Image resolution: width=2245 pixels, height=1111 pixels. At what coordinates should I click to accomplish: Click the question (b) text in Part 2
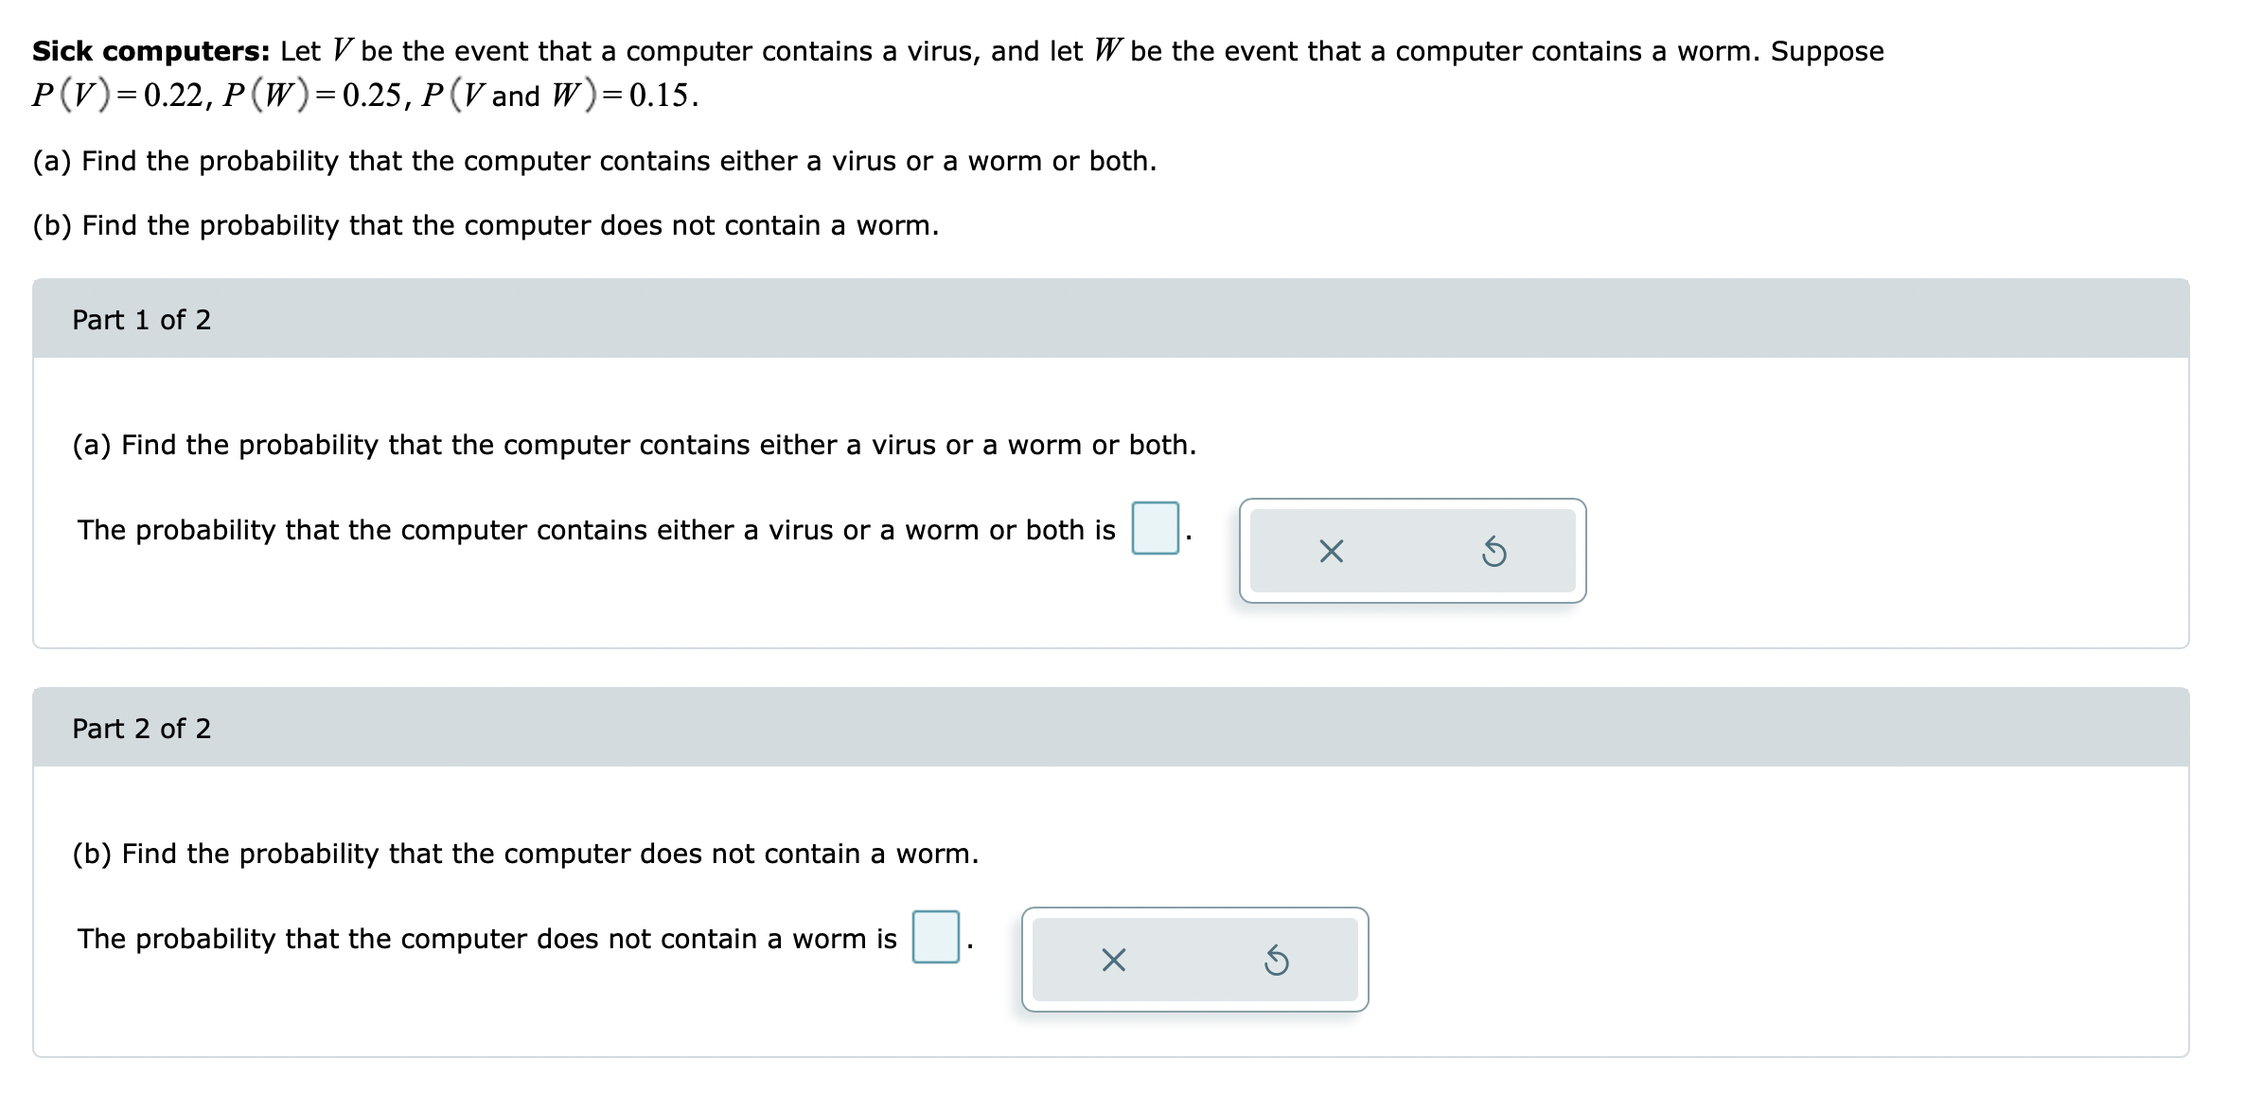(x=525, y=854)
